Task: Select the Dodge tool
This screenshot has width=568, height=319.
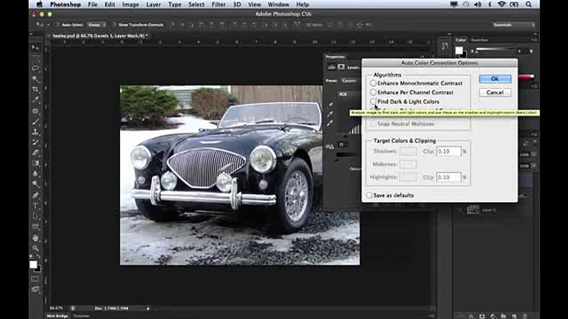Action: tap(35, 183)
